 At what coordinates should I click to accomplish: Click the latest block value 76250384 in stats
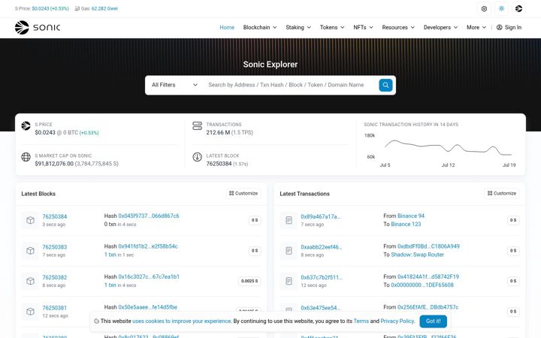(219, 164)
